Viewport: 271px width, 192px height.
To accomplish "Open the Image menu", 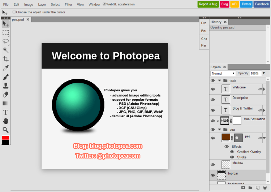I will click(29, 4).
